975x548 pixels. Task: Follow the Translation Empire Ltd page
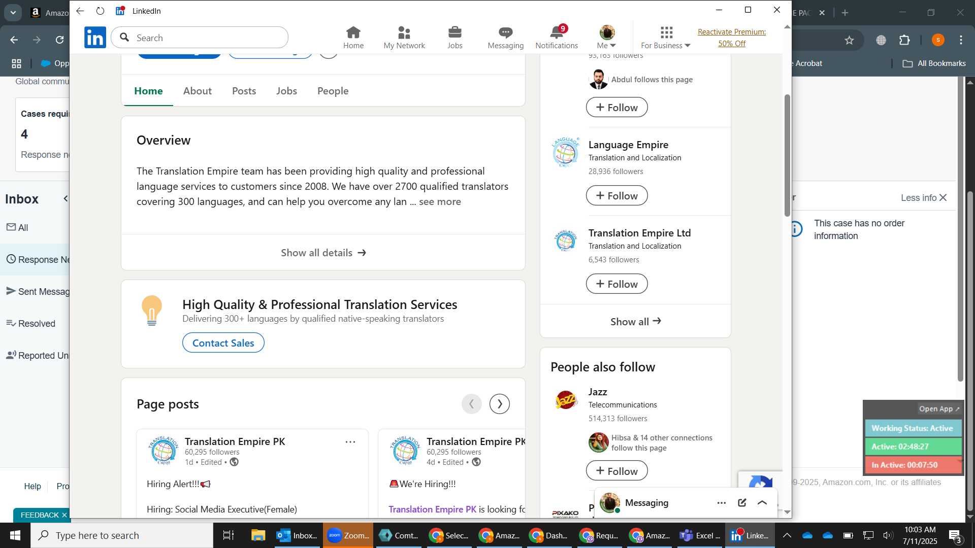pyautogui.click(x=616, y=284)
